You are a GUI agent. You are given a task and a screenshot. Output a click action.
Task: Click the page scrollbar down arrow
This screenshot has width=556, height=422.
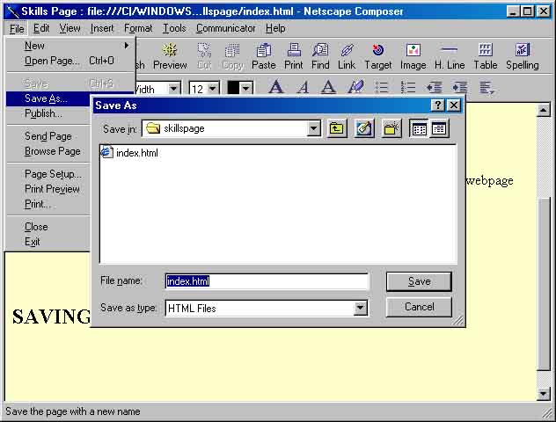coord(543,394)
